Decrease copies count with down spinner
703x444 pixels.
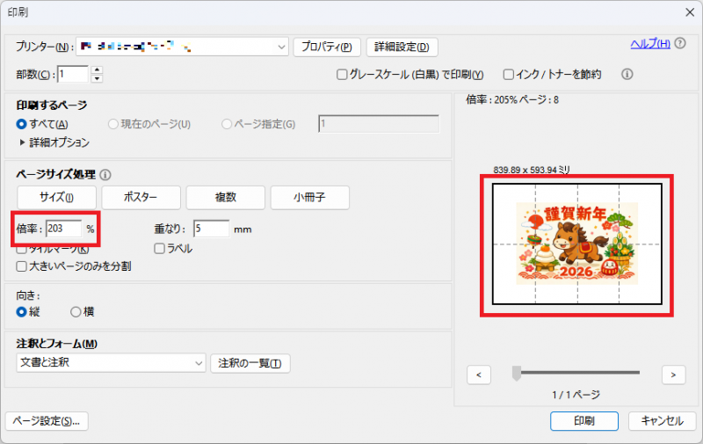97,78
